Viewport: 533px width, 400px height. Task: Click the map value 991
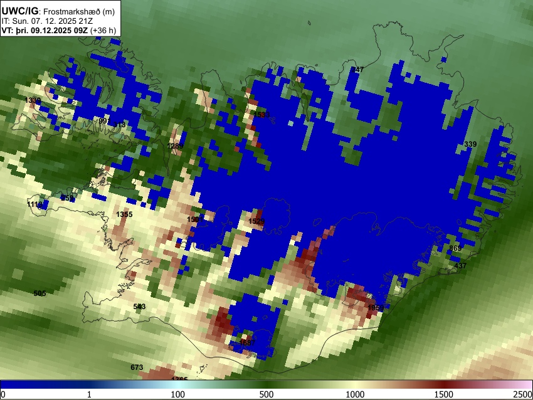pyautogui.click(x=105, y=121)
